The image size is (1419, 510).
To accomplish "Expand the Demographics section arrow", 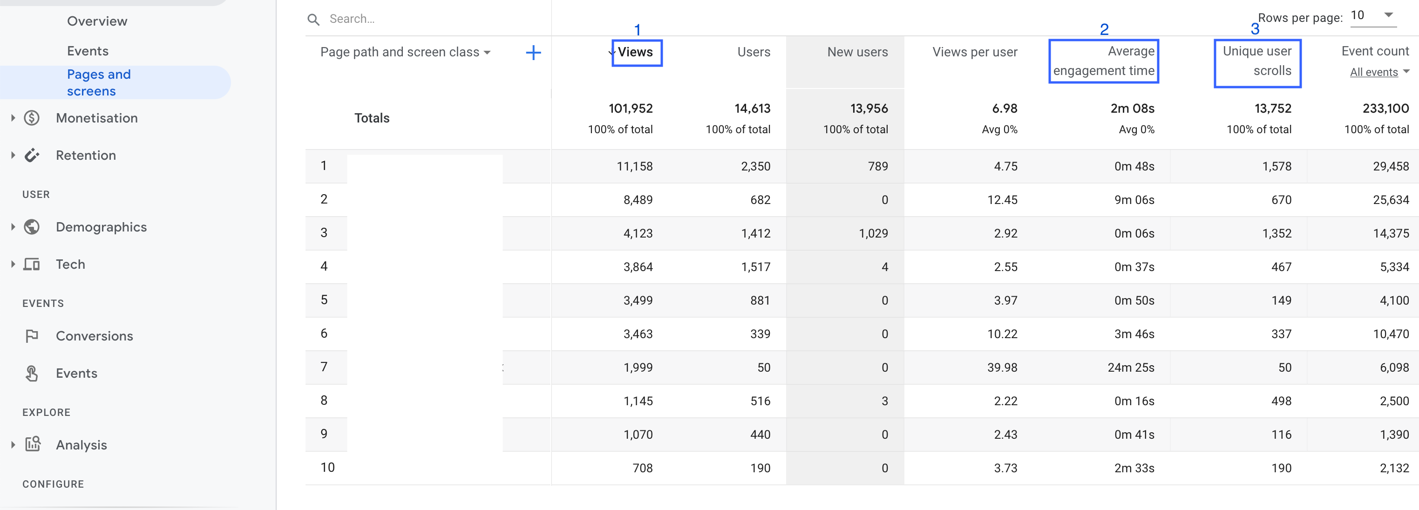I will click(13, 227).
